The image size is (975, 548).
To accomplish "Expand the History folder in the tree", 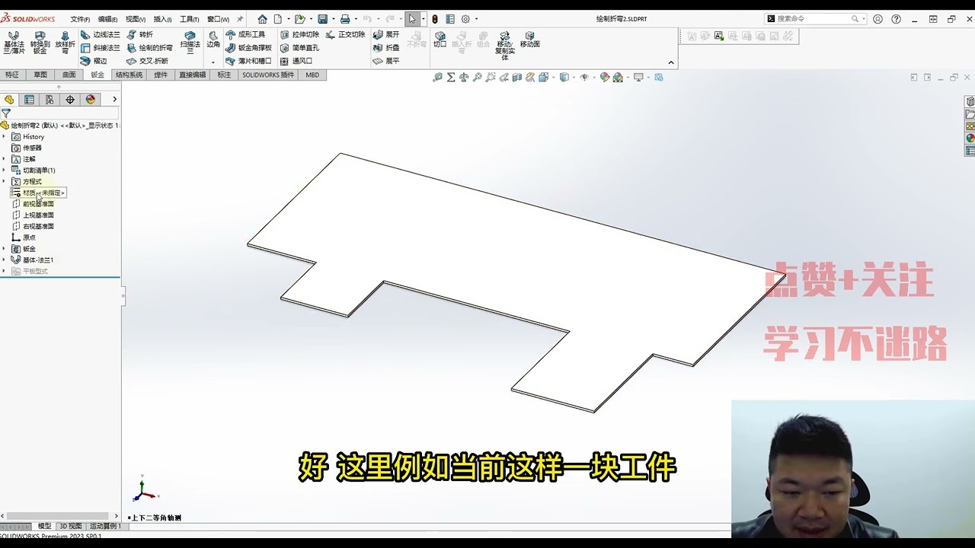I will point(4,137).
